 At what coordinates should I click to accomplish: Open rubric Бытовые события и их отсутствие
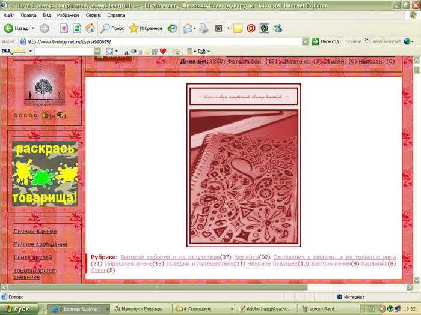[x=170, y=257]
